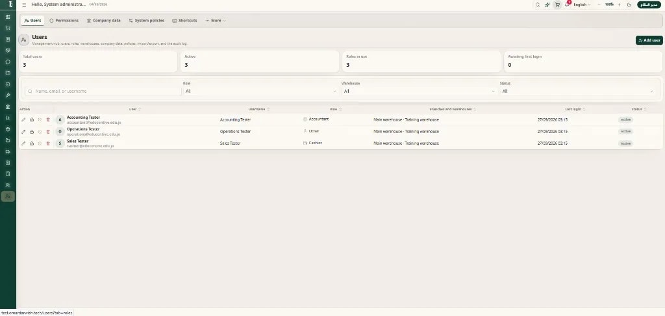Viewport: 665px width, 316px height.
Task: Sort by the Last login column header
Action: 575,109
